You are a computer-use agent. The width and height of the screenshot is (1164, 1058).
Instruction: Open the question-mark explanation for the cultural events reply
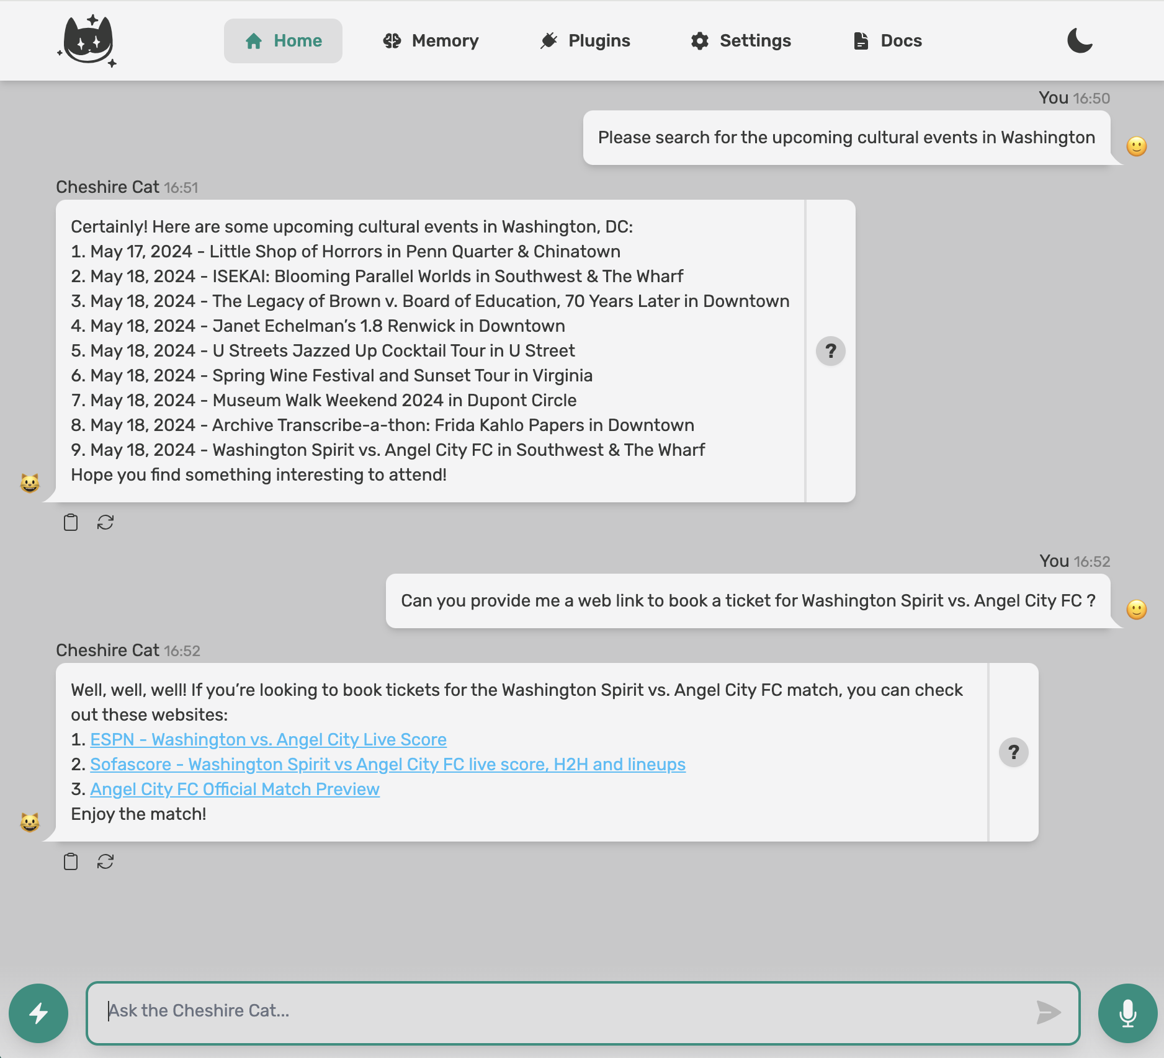[830, 352]
